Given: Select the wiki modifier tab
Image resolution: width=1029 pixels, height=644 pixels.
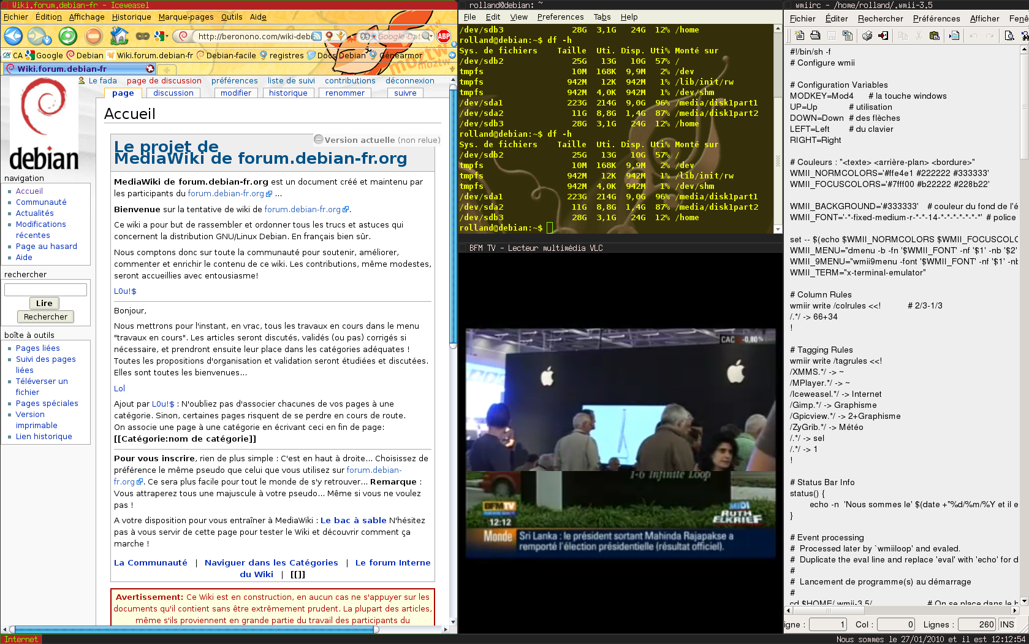Looking at the screenshot, I should [236, 93].
